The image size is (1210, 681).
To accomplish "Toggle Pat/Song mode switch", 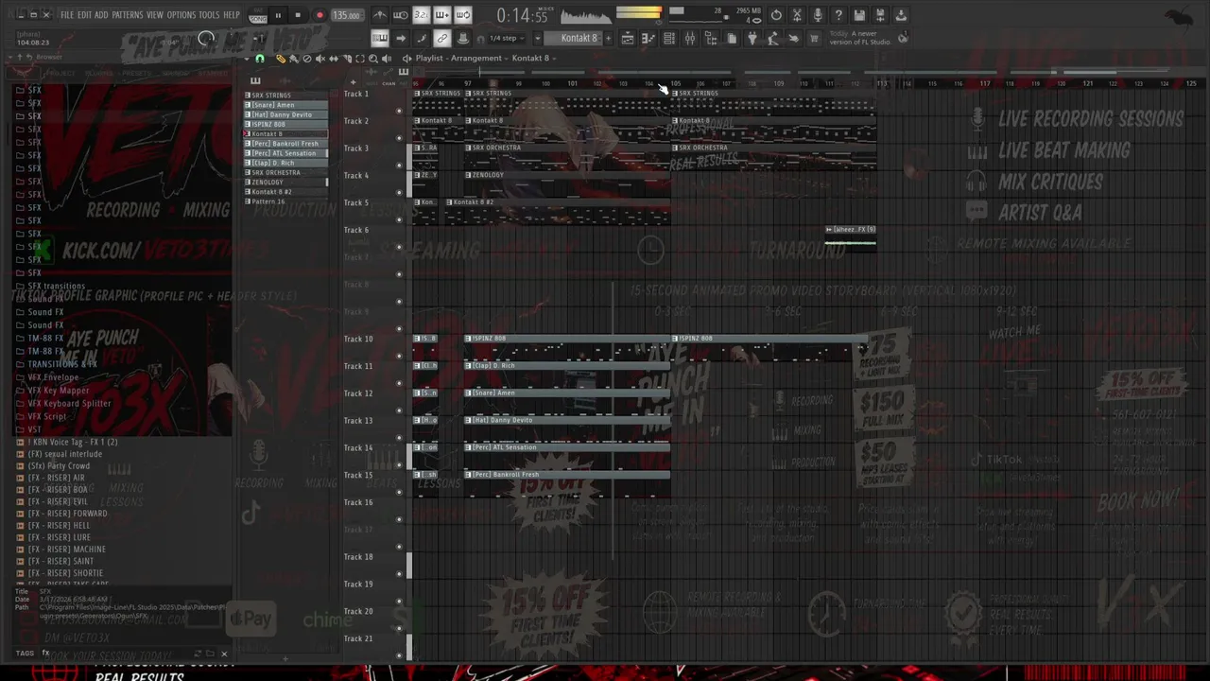I will [x=257, y=15].
